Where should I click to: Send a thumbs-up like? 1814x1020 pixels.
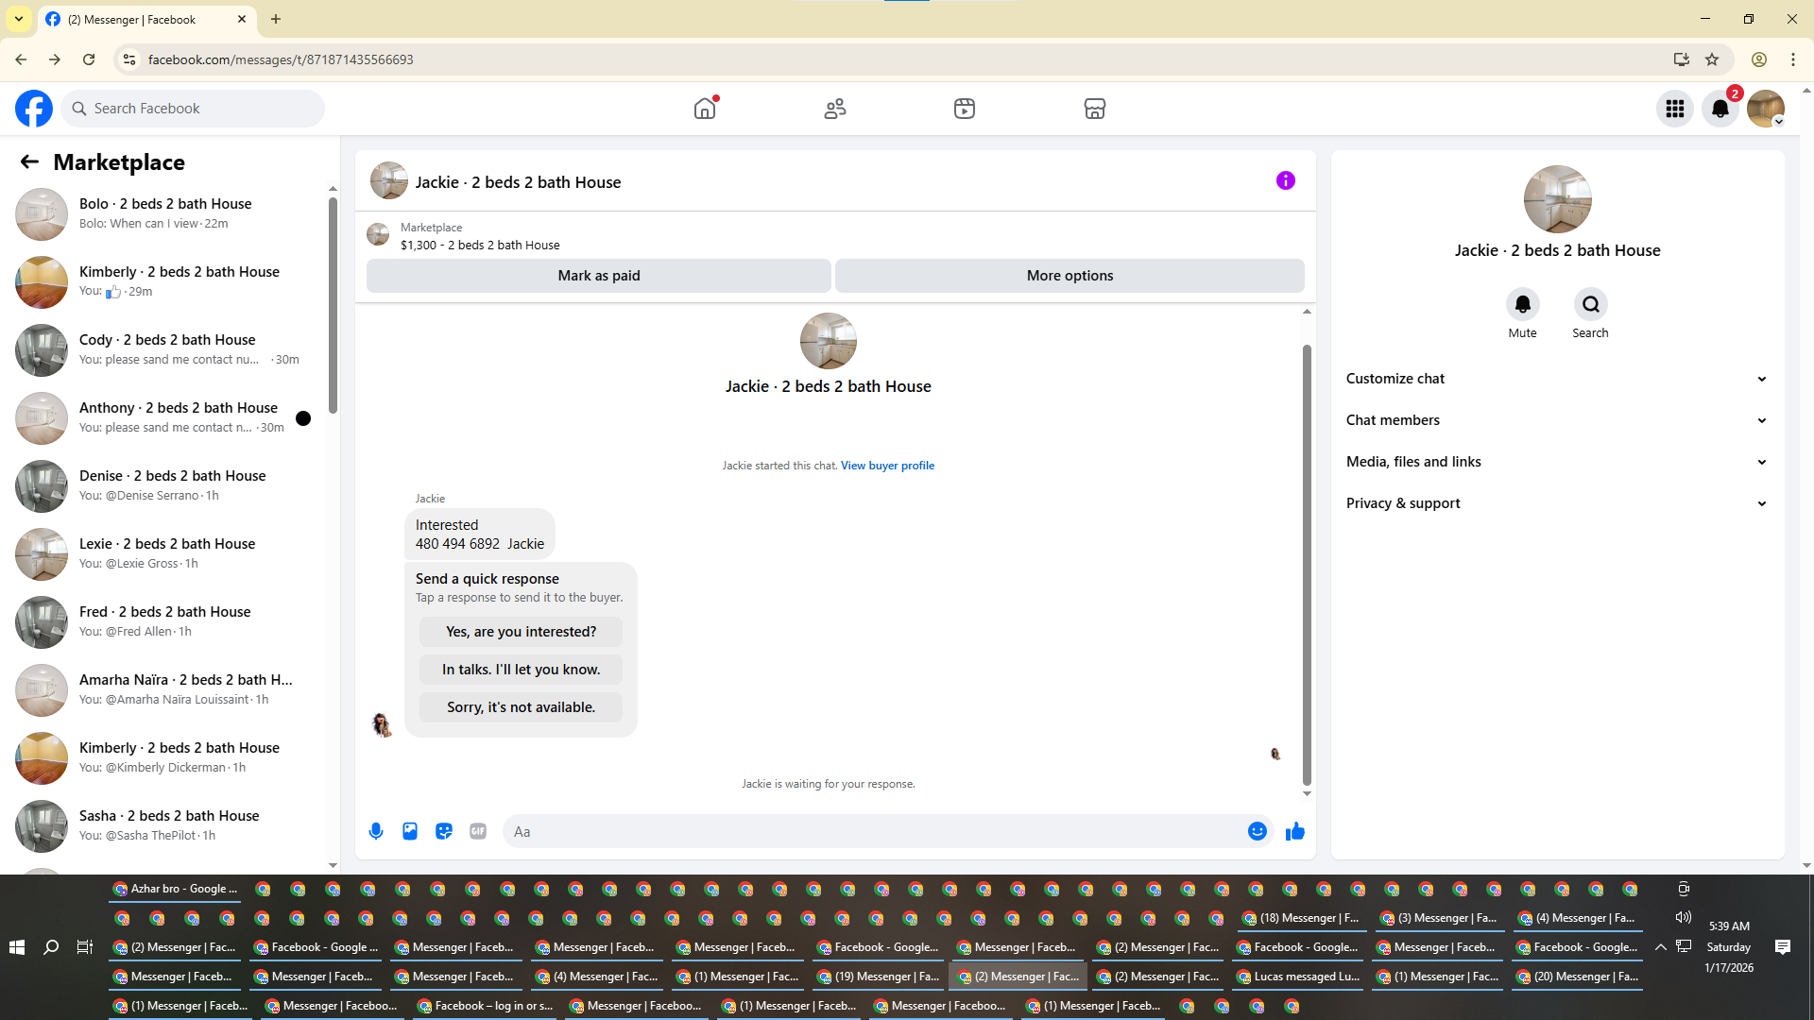point(1294,831)
